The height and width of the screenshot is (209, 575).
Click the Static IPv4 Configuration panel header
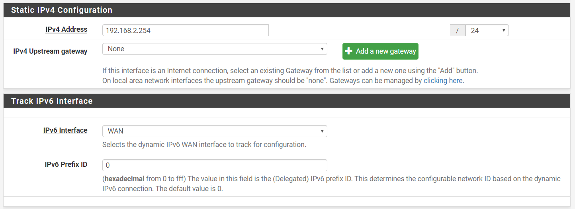[287, 10]
